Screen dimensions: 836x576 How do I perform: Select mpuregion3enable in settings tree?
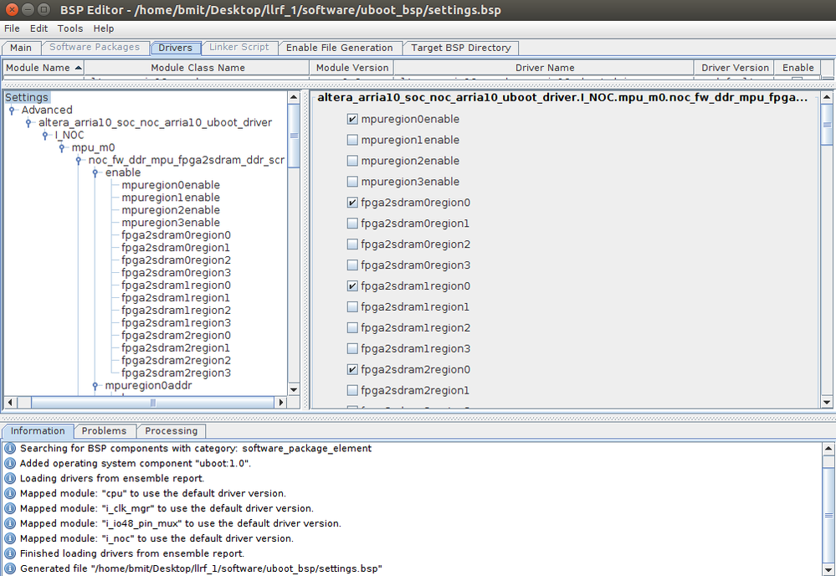click(x=171, y=223)
